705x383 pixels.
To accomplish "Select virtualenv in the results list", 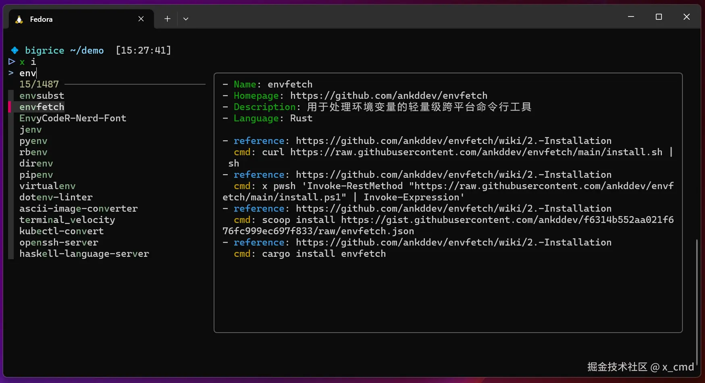I will tap(48, 186).
